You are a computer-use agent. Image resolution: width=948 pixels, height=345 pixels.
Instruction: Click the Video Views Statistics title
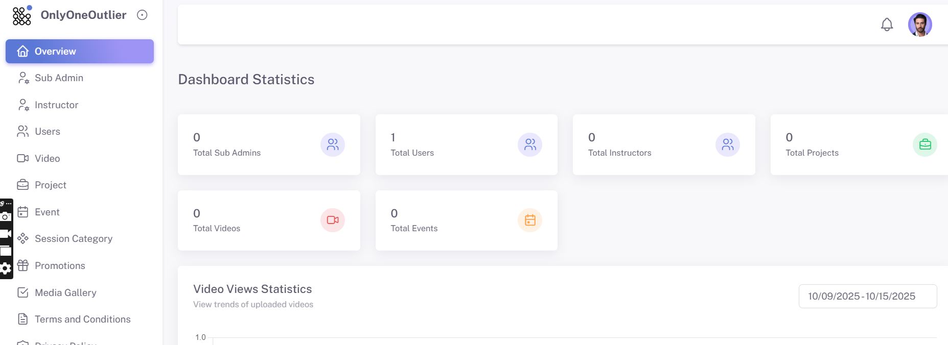click(252, 289)
